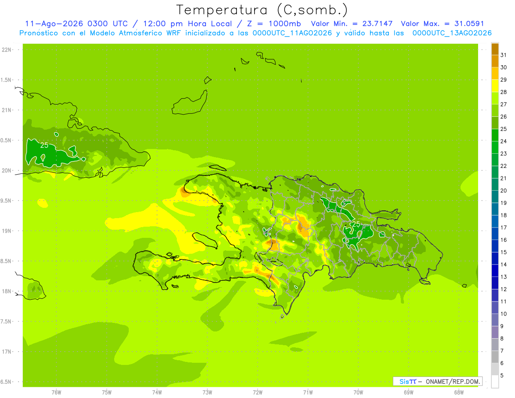This screenshot has width=515, height=398.
Task: Click the '69W' longitude label
Action: 409,392
